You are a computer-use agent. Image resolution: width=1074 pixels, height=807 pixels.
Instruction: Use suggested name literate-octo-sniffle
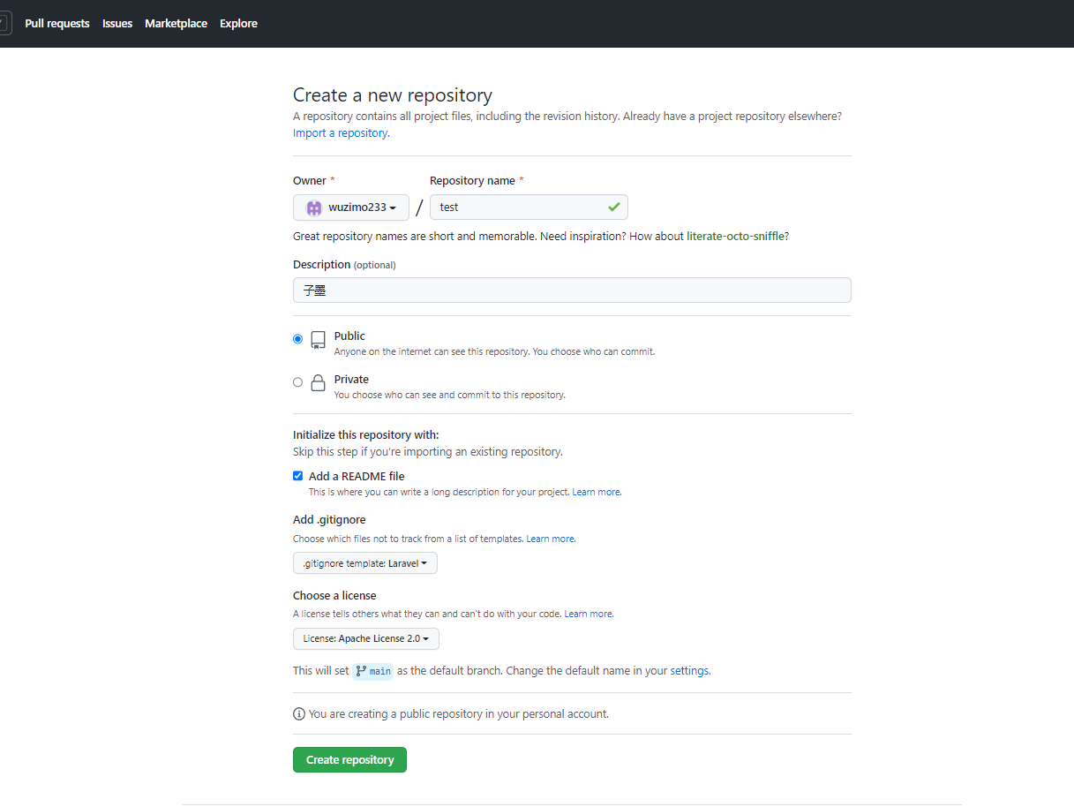click(735, 237)
